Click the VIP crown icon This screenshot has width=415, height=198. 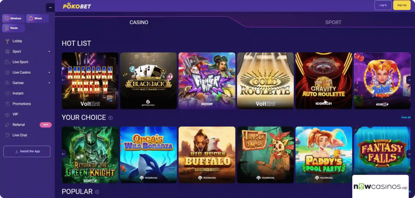pyautogui.click(x=7, y=115)
